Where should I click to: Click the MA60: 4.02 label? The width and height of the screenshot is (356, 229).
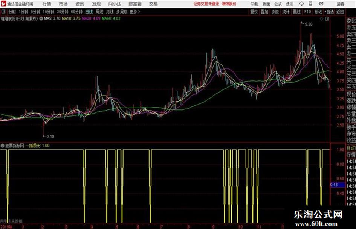111,18
